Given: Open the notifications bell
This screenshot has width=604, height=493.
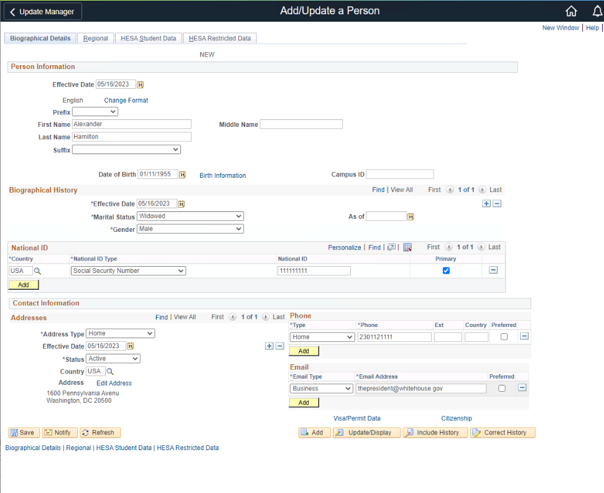Looking at the screenshot, I should point(597,11).
